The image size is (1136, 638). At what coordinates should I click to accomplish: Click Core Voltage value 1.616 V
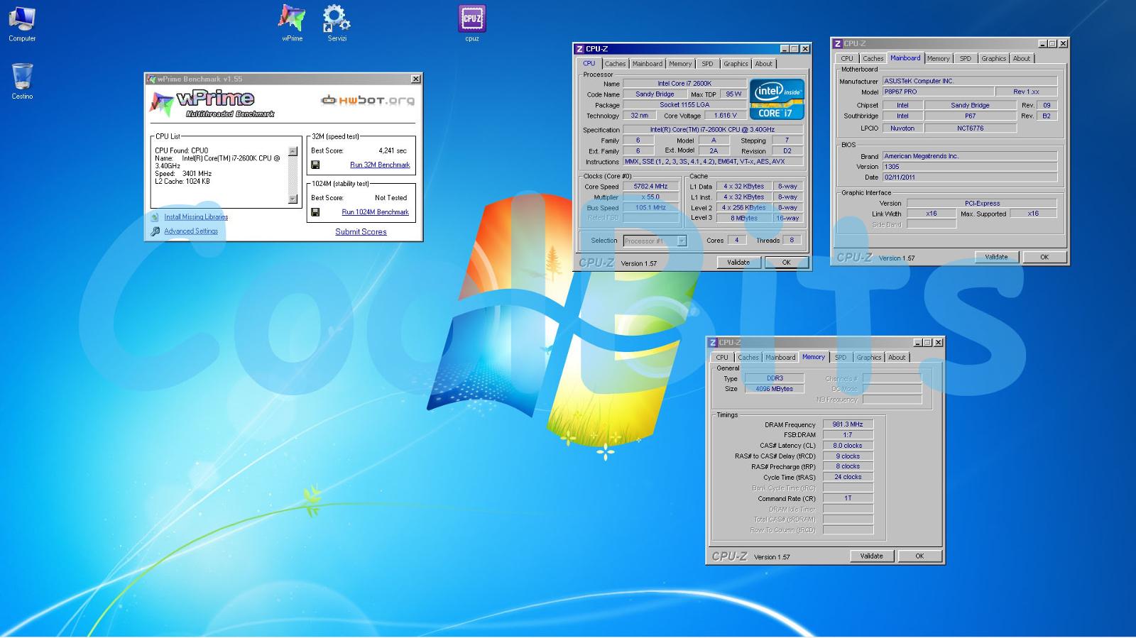coord(726,116)
